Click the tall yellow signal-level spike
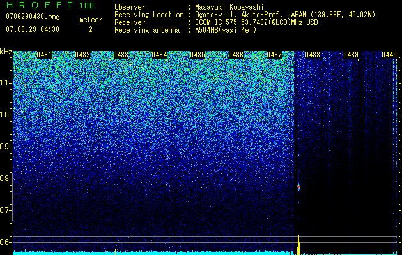Image resolution: width=402 pixels, height=255 pixels. pyautogui.click(x=298, y=245)
